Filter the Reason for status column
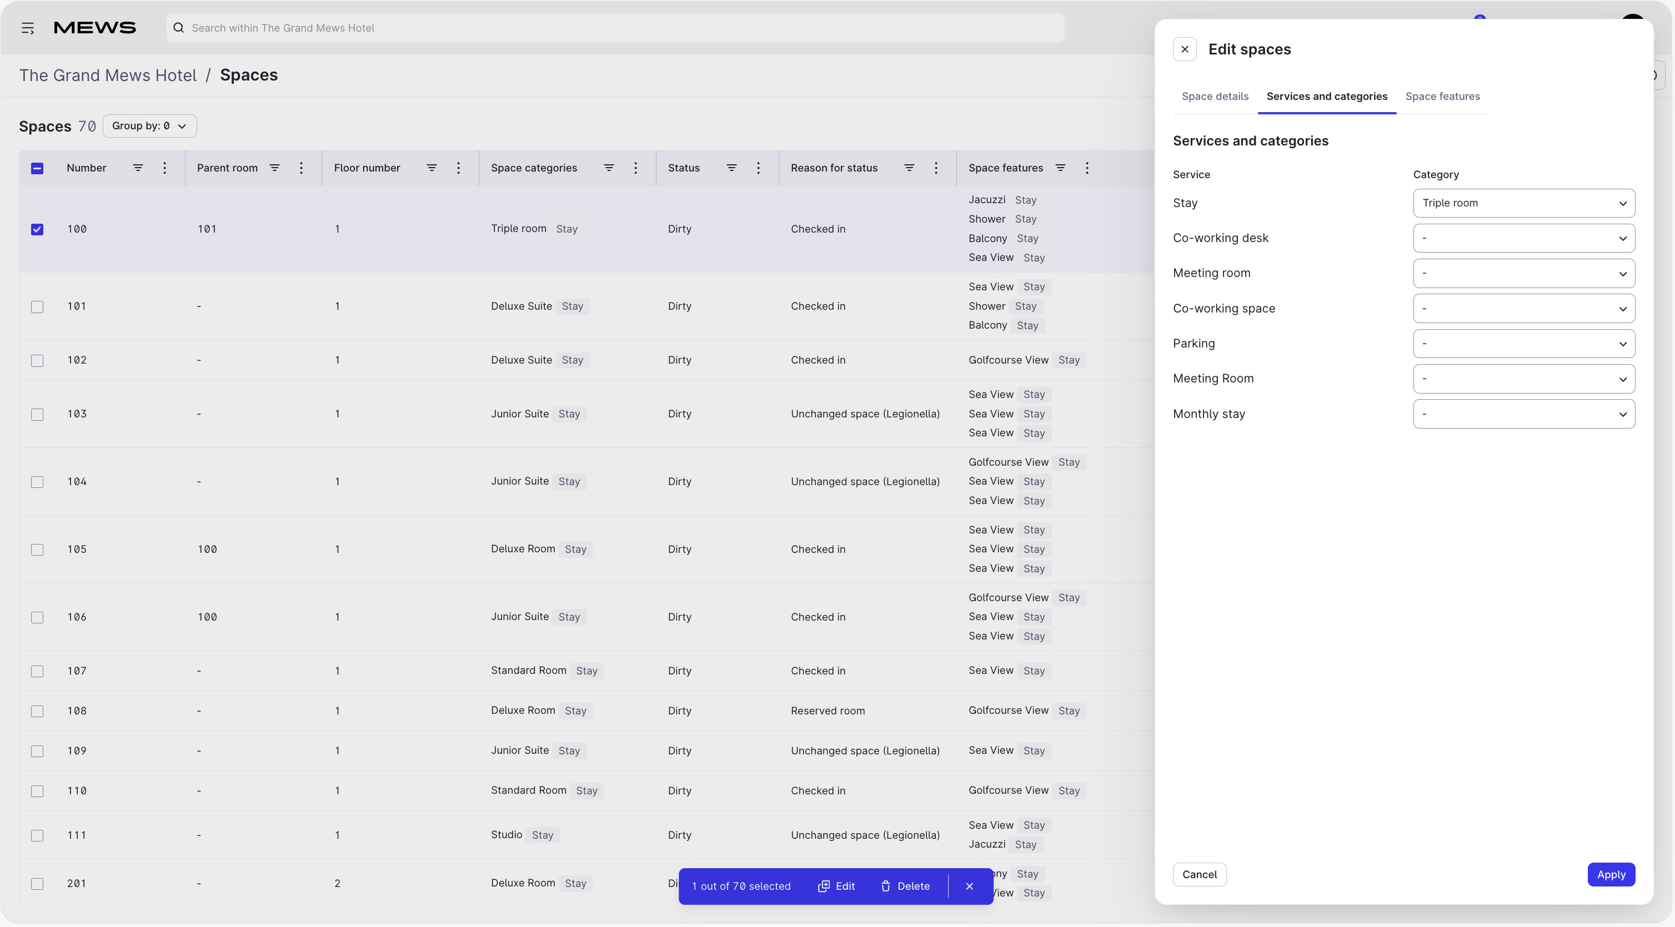The image size is (1675, 927). coord(909,168)
